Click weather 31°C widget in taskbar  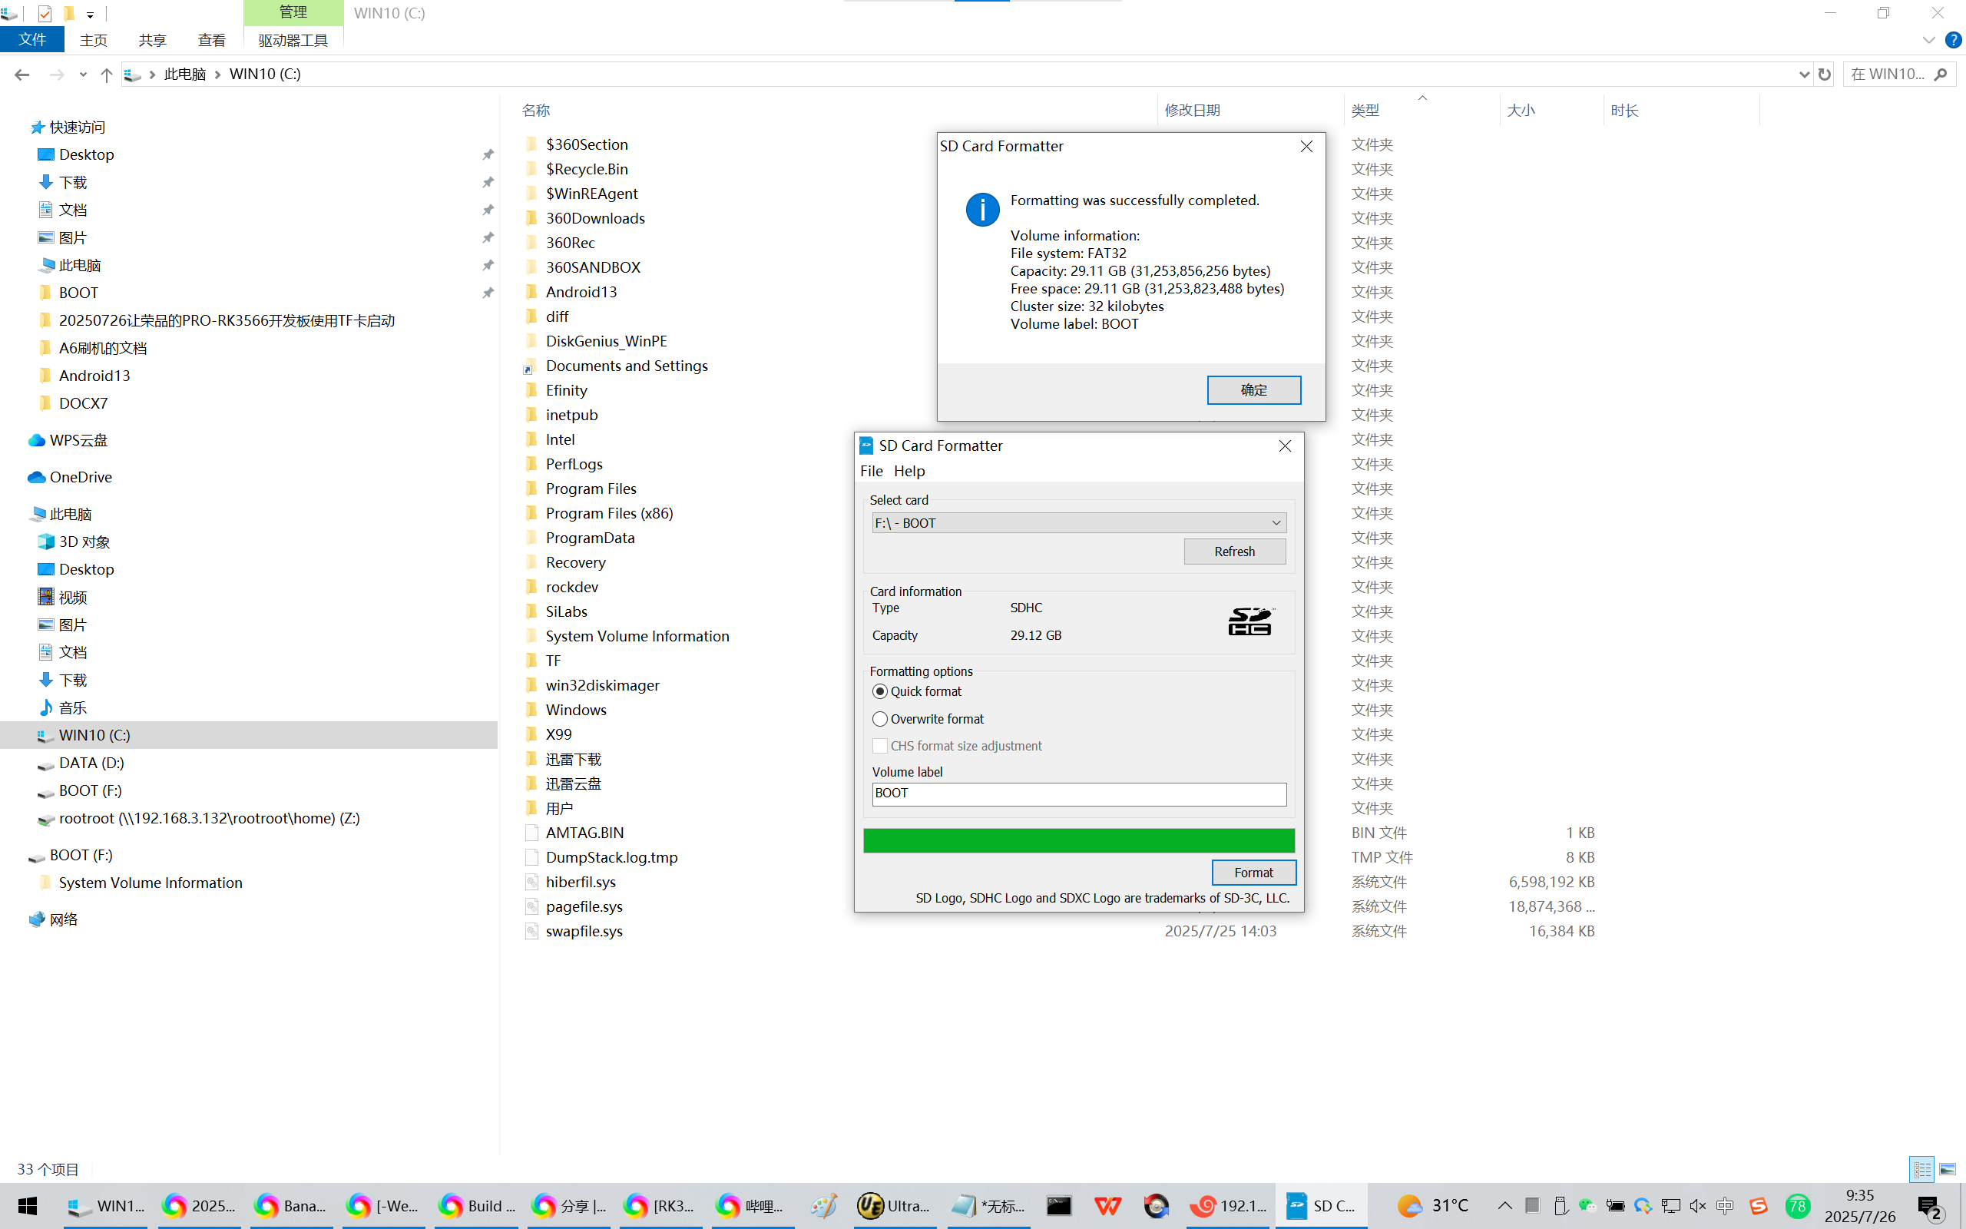[1433, 1205]
